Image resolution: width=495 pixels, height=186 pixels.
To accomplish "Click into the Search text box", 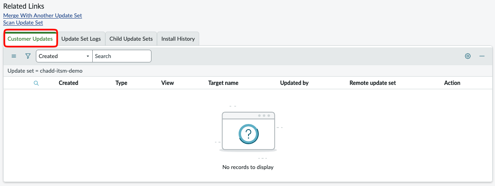I will tap(122, 56).
